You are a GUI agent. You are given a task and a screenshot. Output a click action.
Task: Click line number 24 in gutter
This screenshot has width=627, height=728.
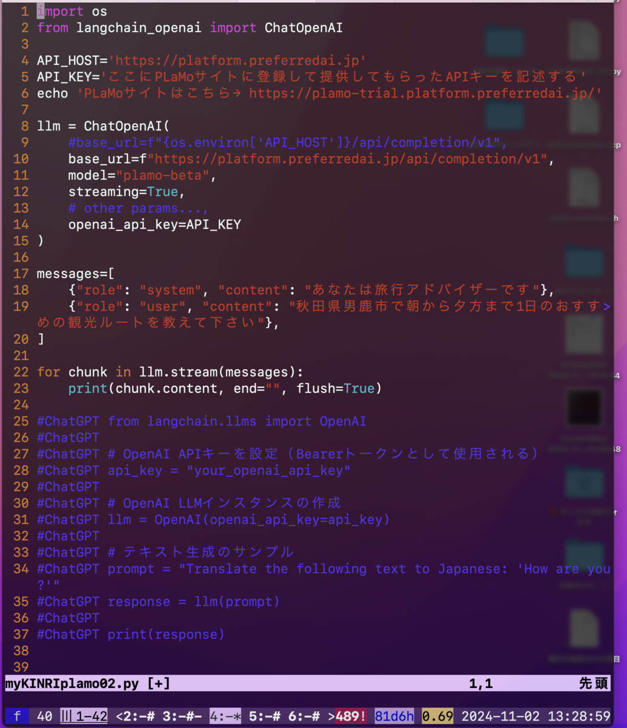pyautogui.click(x=21, y=405)
